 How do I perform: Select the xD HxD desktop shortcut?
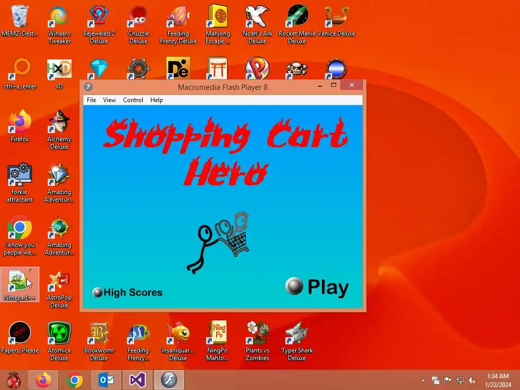[x=59, y=74]
